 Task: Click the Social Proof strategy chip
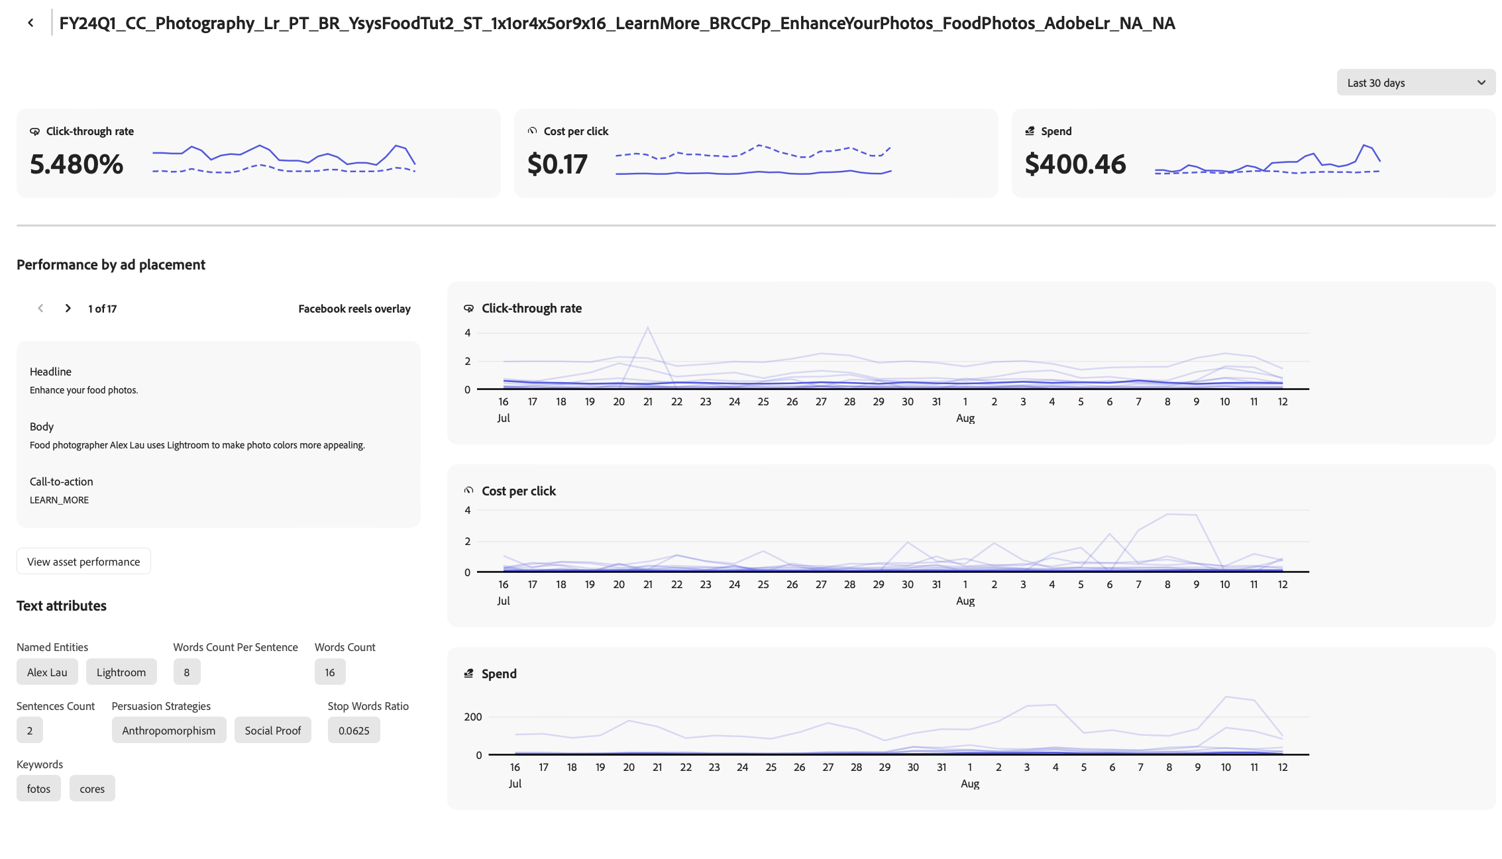click(x=272, y=731)
